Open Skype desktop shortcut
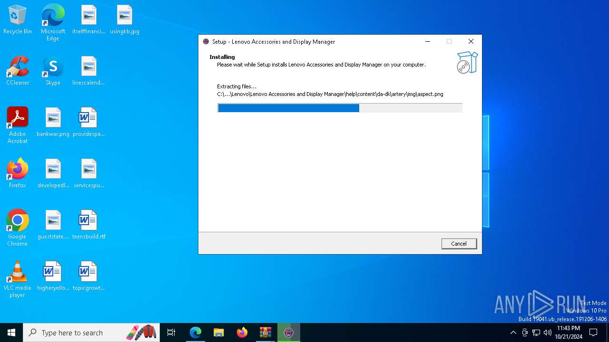Image resolution: width=609 pixels, height=342 pixels. click(x=53, y=71)
